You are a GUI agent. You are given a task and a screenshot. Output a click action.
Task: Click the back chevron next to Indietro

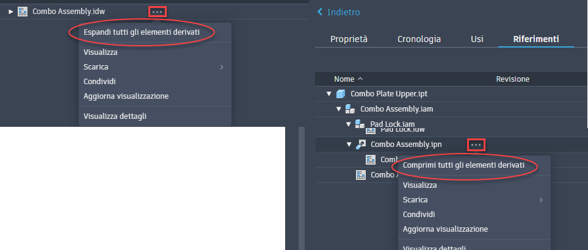pyautogui.click(x=320, y=12)
